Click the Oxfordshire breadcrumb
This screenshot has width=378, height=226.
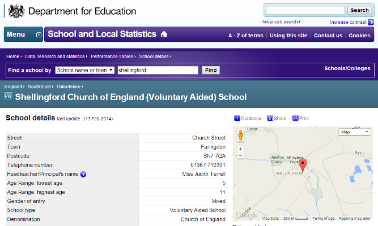click(69, 86)
